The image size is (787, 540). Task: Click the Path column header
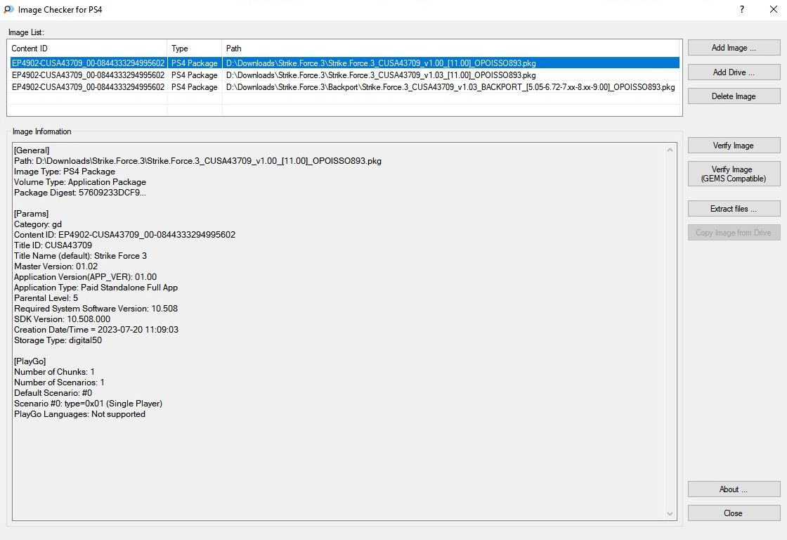click(450, 49)
